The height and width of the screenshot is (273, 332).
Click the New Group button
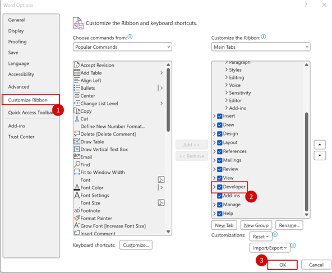(256, 225)
